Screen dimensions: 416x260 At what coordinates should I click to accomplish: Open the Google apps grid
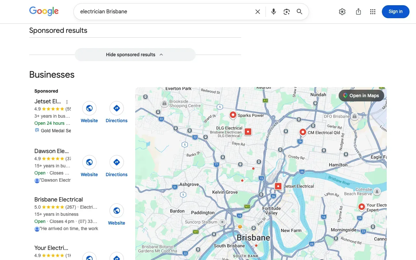pos(373,12)
